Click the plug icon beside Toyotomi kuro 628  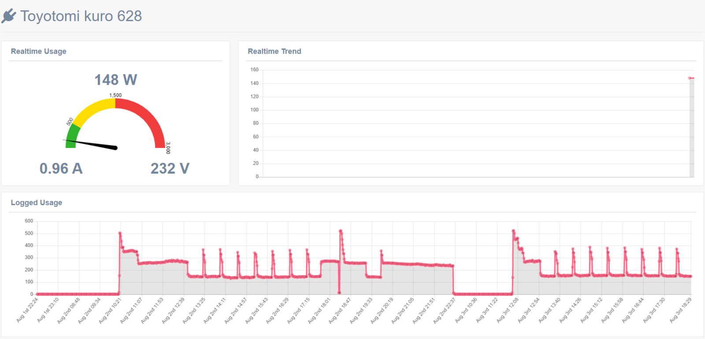9,16
